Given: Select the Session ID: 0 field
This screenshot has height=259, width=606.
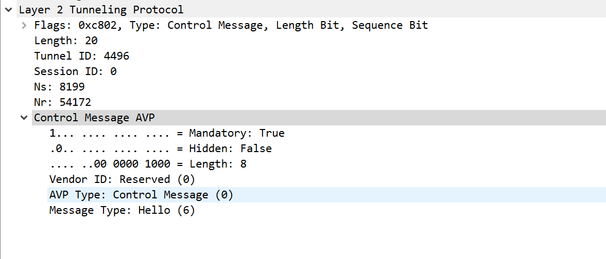Looking at the screenshot, I should point(75,71).
